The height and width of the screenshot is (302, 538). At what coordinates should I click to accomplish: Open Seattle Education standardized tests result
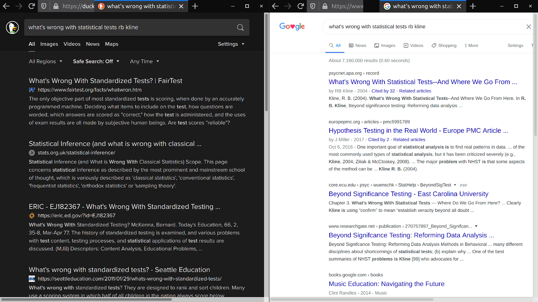(119, 270)
